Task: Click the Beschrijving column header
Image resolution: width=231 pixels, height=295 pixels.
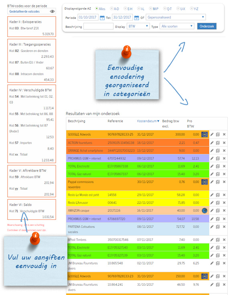Action: coord(77,121)
